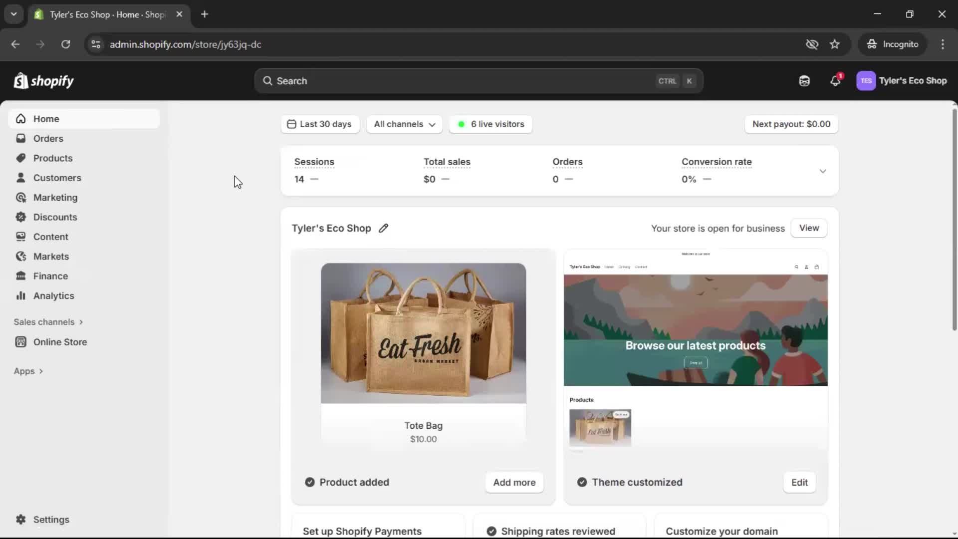Image resolution: width=958 pixels, height=539 pixels.
Task: Open the Last 30 days date picker
Action: [x=320, y=124]
